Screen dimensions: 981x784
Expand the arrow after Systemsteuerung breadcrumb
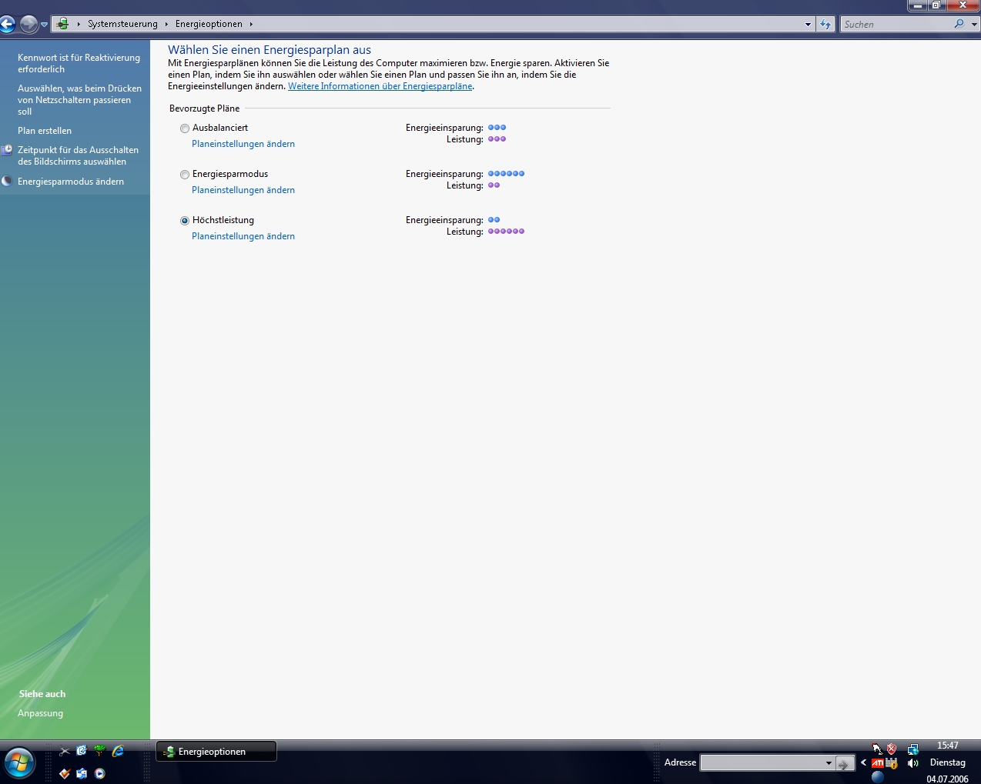coord(166,24)
